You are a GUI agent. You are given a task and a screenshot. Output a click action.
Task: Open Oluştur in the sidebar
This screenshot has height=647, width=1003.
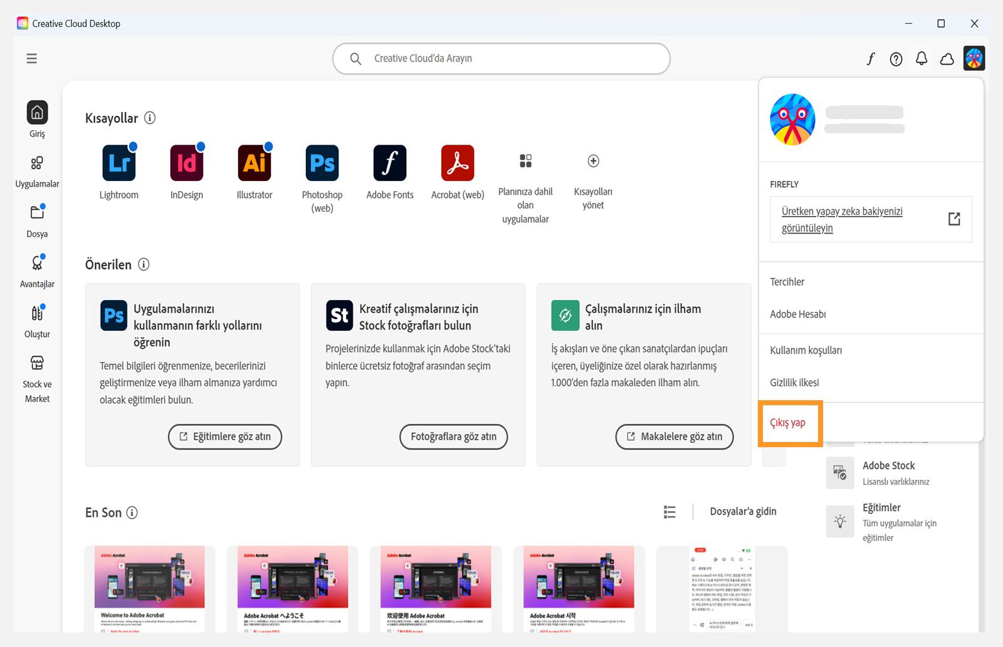click(37, 321)
